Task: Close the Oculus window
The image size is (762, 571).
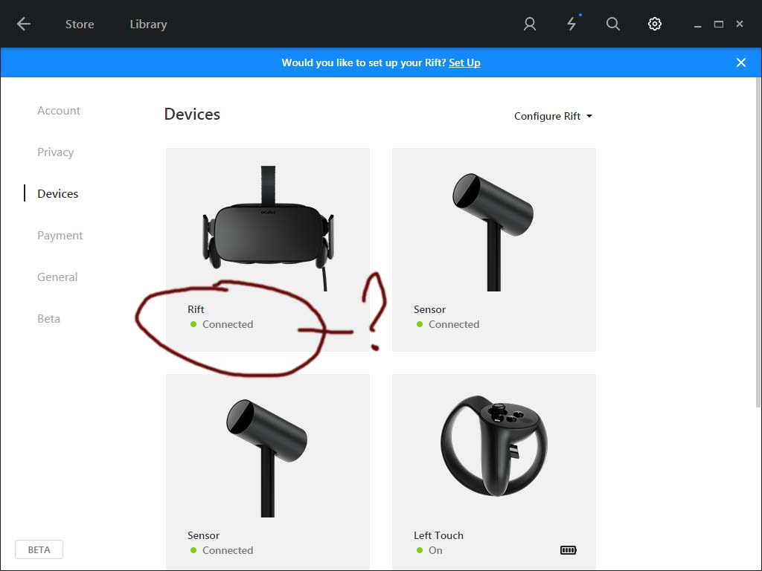Action: click(x=740, y=24)
